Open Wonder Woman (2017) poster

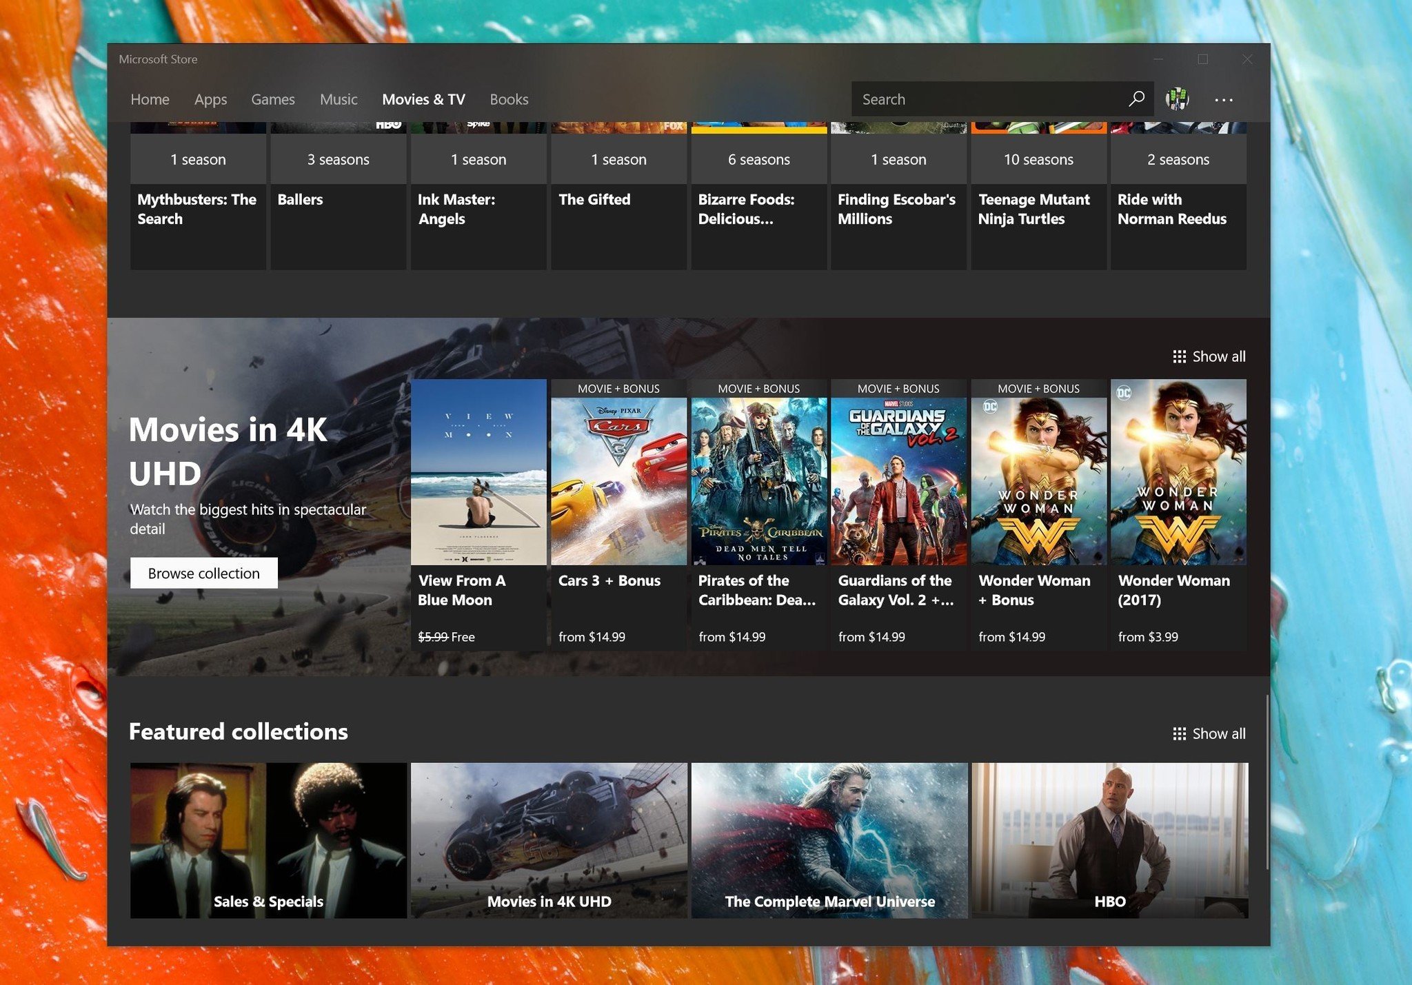point(1178,472)
